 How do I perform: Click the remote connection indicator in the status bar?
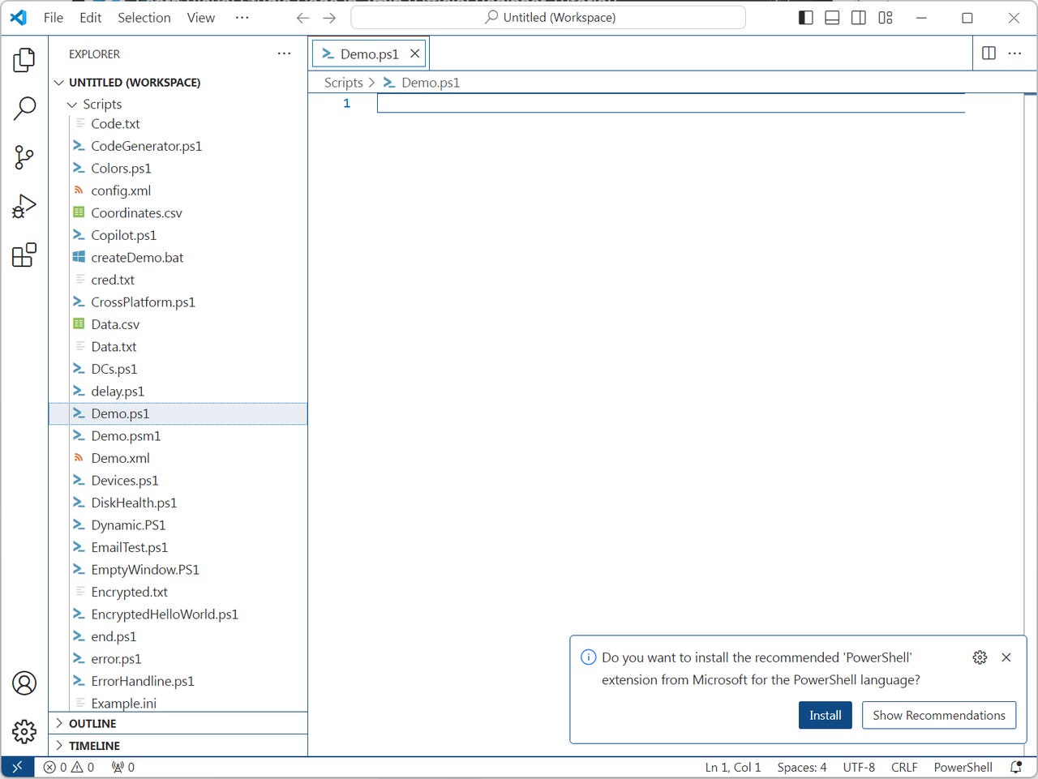click(x=16, y=767)
